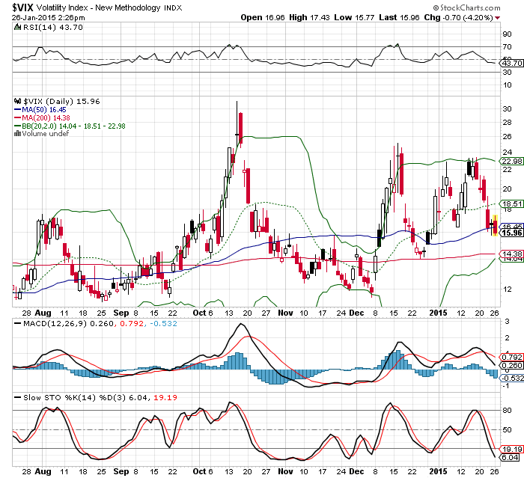Click the blue line marker for MA(50)
This screenshot has height=478, width=524.
[x=17, y=109]
